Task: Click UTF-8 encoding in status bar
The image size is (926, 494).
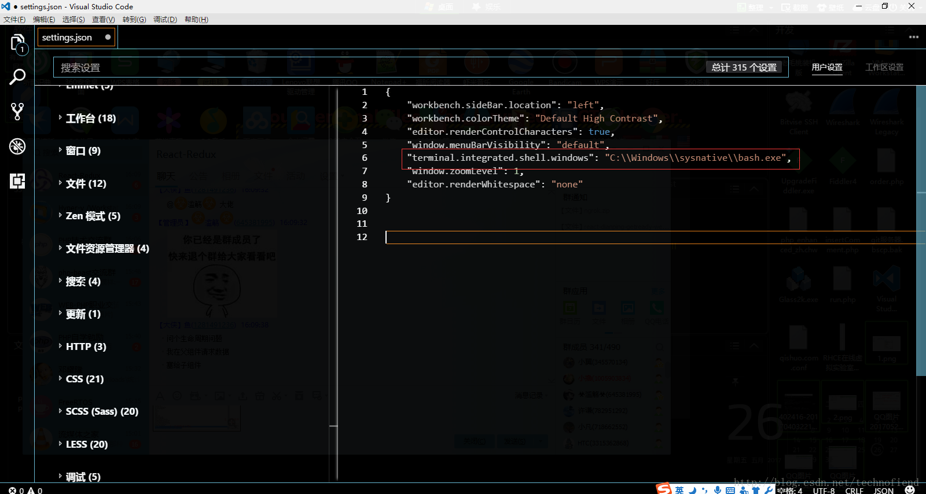Action: [x=824, y=490]
